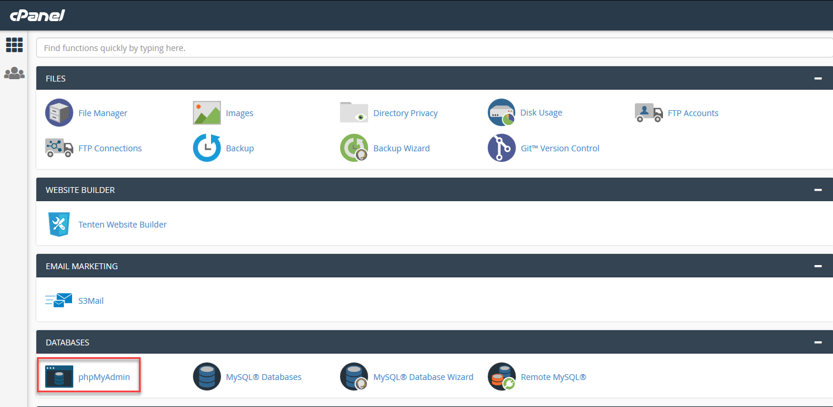833x407 pixels.
Task: Open the Backup link
Action: point(240,148)
